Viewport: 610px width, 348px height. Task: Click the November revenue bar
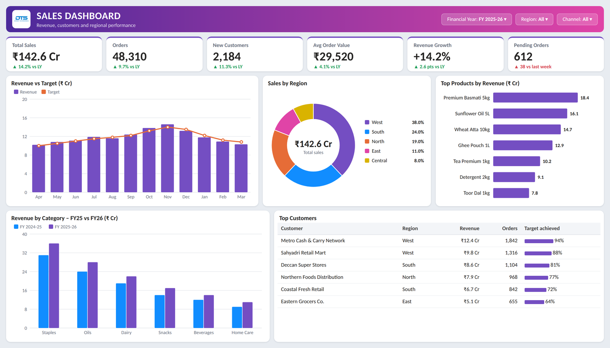pyautogui.click(x=168, y=158)
